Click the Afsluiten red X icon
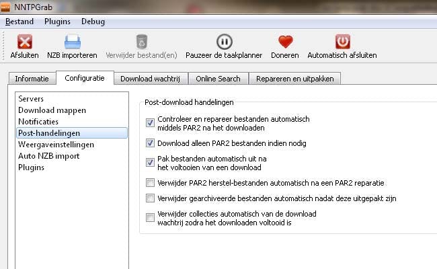The image size is (437, 269). (x=25, y=42)
